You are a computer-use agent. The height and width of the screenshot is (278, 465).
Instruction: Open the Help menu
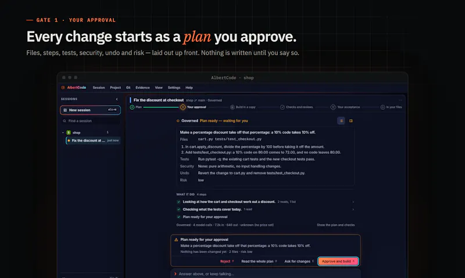(x=189, y=88)
